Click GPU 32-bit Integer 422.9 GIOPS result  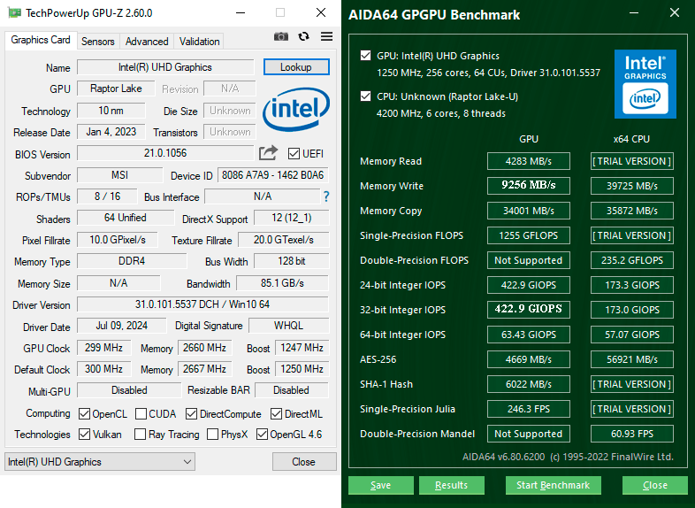click(529, 309)
